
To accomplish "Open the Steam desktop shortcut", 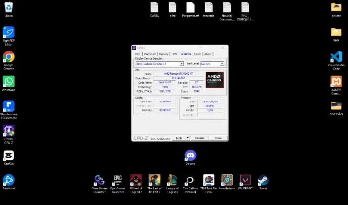I will (263, 182).
